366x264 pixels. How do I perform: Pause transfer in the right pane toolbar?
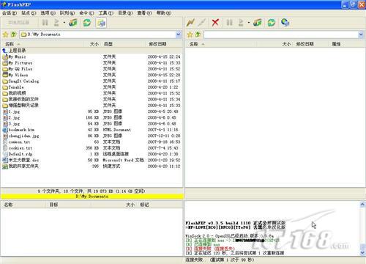[229, 23]
